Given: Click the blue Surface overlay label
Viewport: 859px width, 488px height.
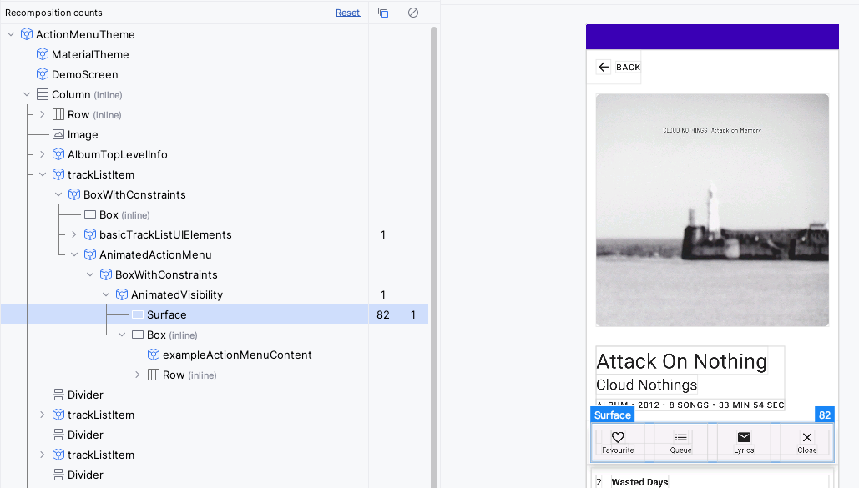Looking at the screenshot, I should (x=613, y=415).
